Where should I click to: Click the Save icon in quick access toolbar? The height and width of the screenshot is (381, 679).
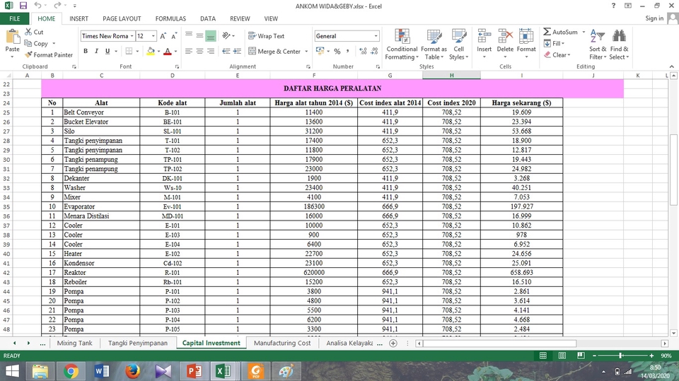[23, 6]
